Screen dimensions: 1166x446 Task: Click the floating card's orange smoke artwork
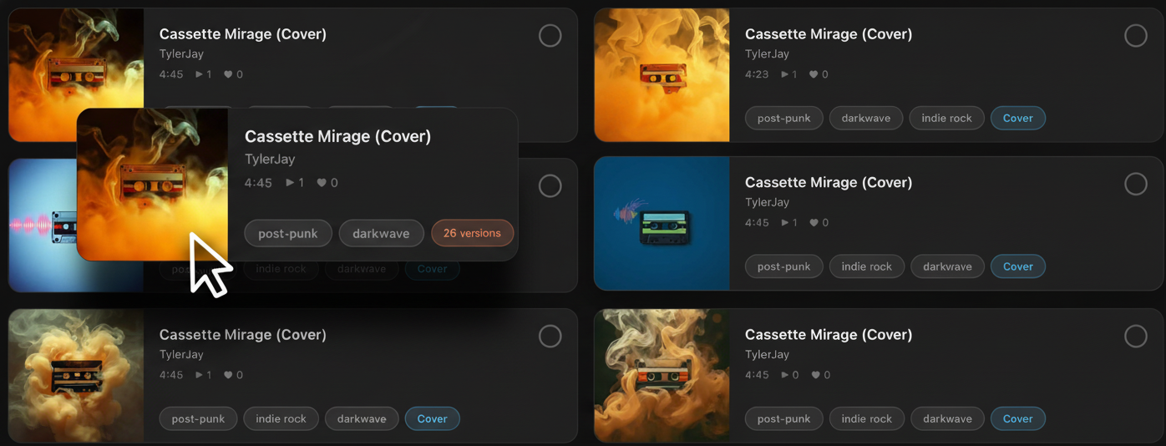coord(152,185)
